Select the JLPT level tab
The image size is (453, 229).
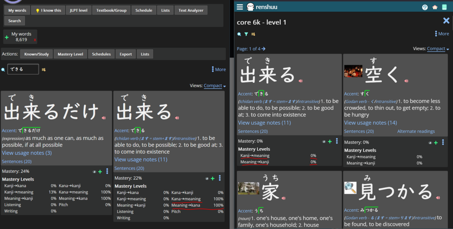tap(78, 10)
